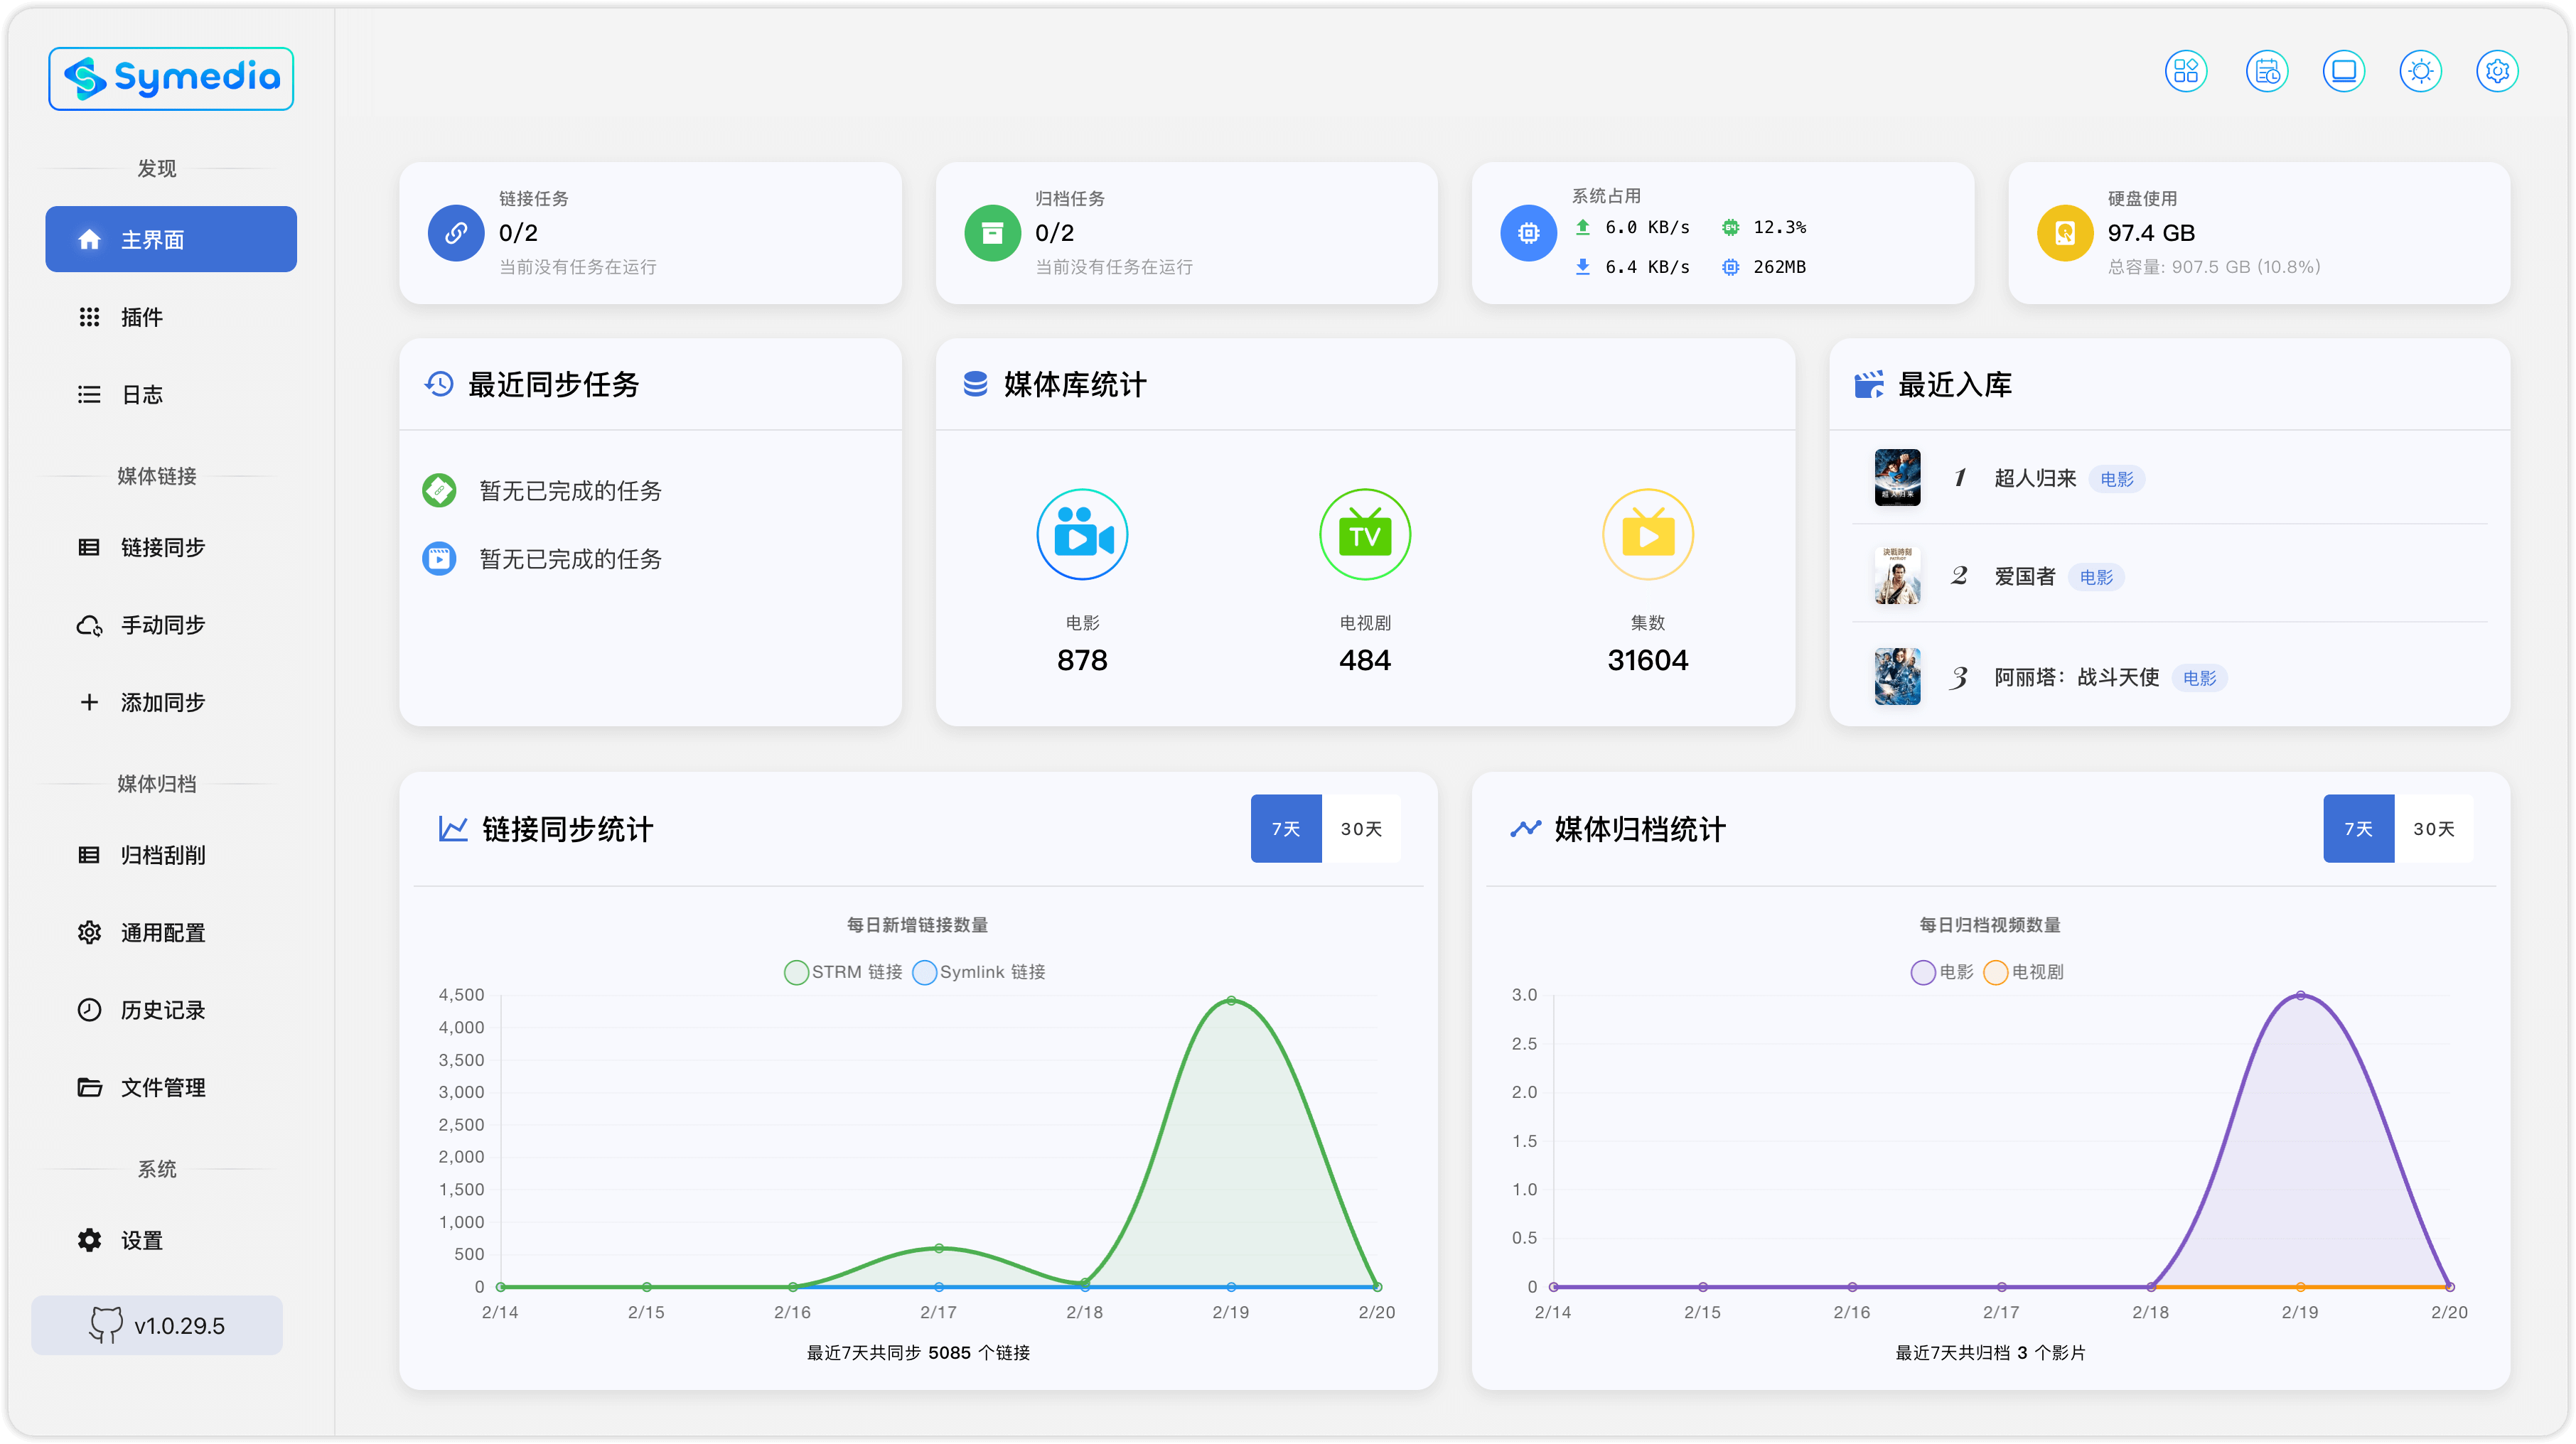Toggle Symlink 链接 legend series
This screenshot has width=2576, height=1444.
tap(979, 972)
